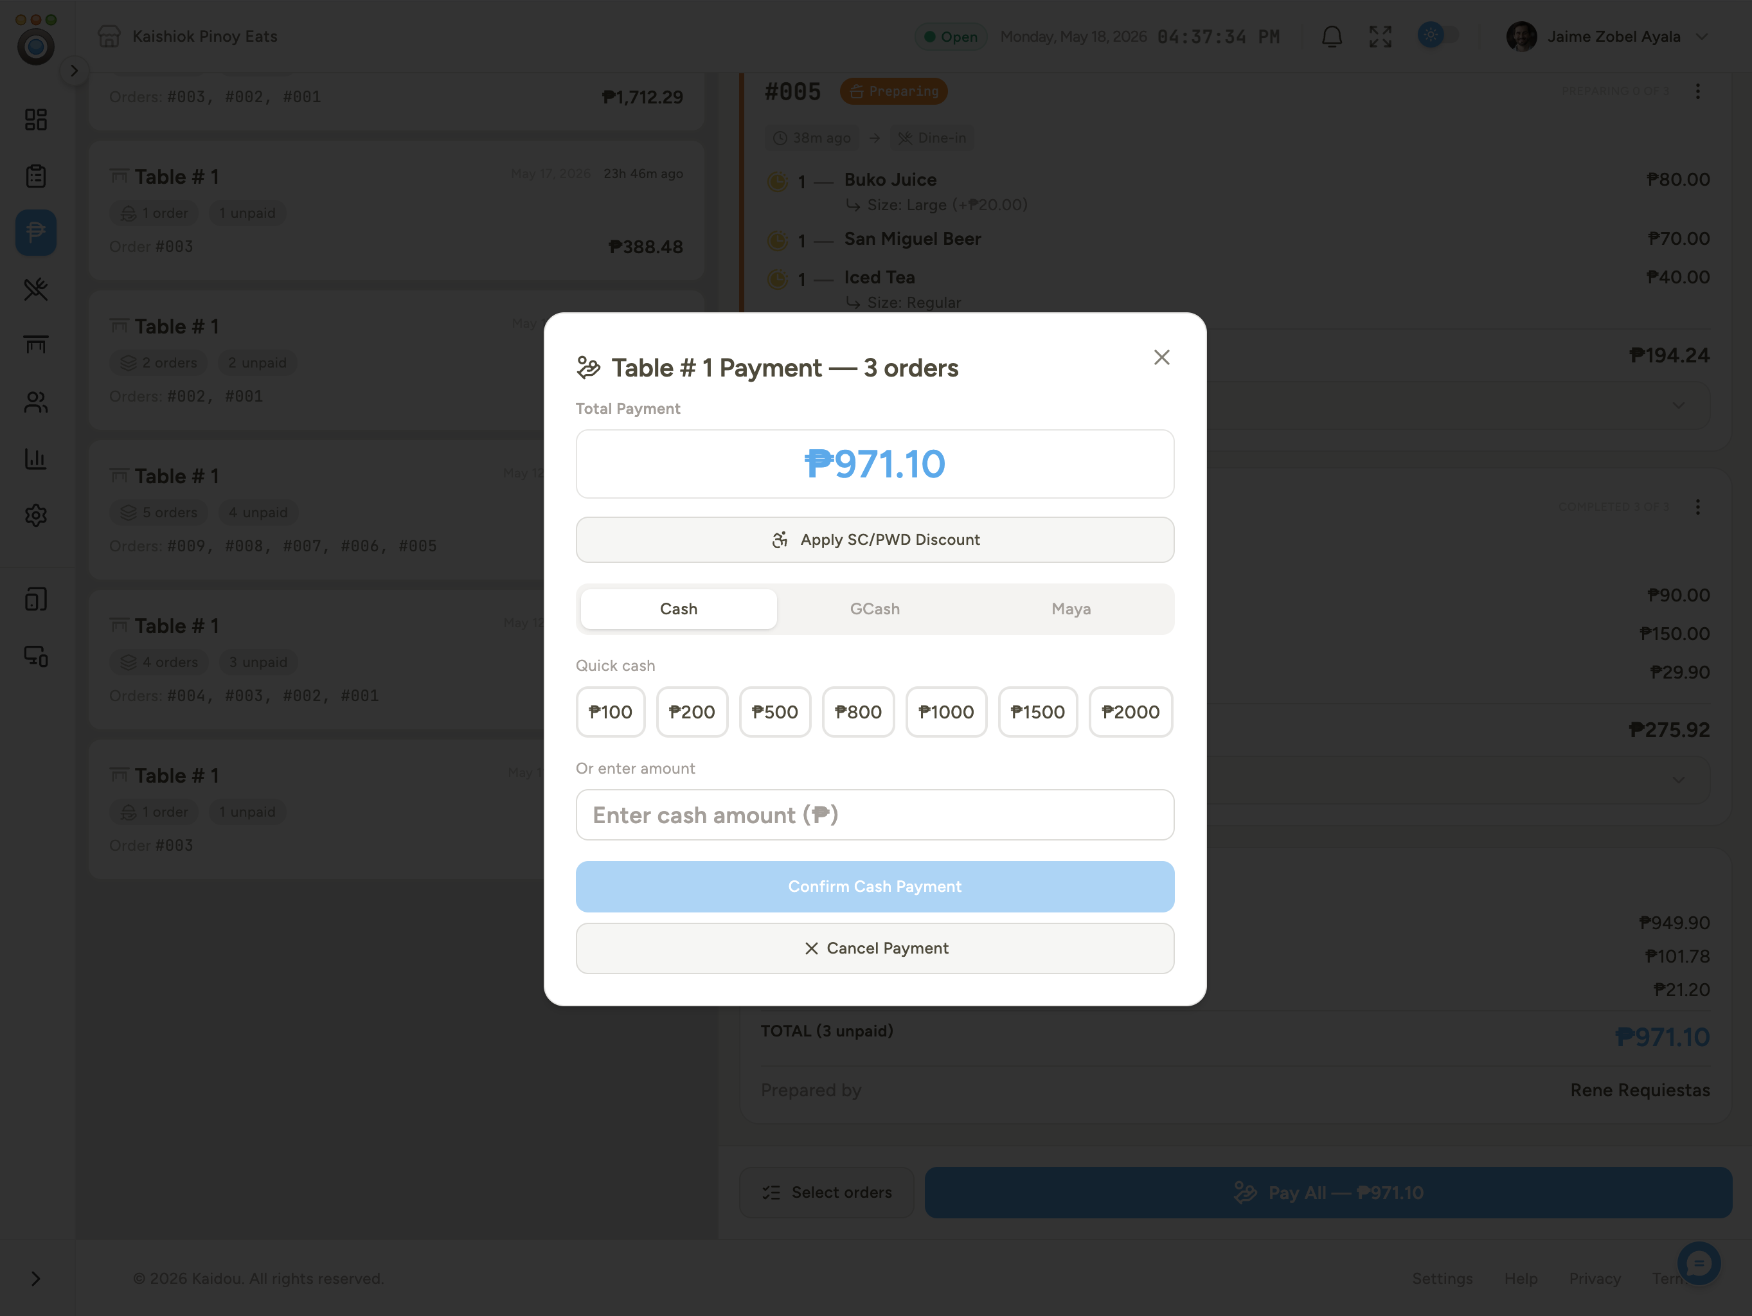Open the reports bar chart icon
1752x1316 pixels.
[35, 458]
